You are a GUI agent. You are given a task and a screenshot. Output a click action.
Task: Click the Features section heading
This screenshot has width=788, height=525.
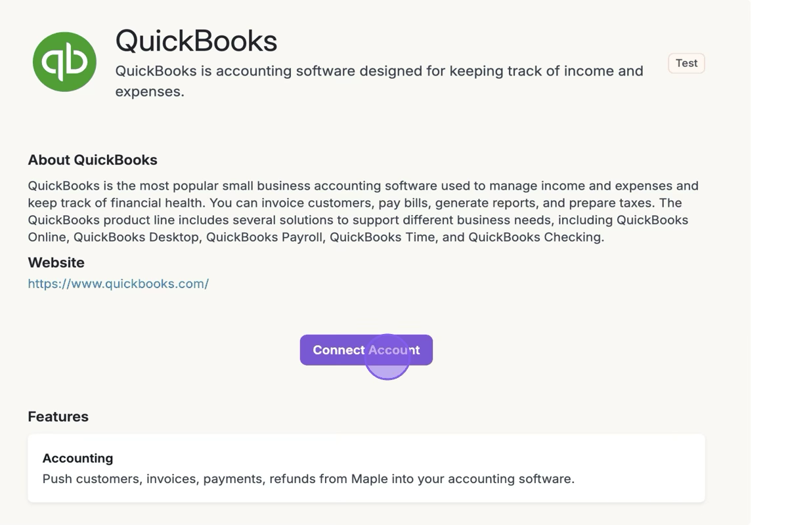click(58, 417)
